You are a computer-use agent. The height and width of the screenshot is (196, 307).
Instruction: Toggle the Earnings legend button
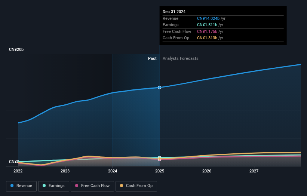(x=53, y=186)
